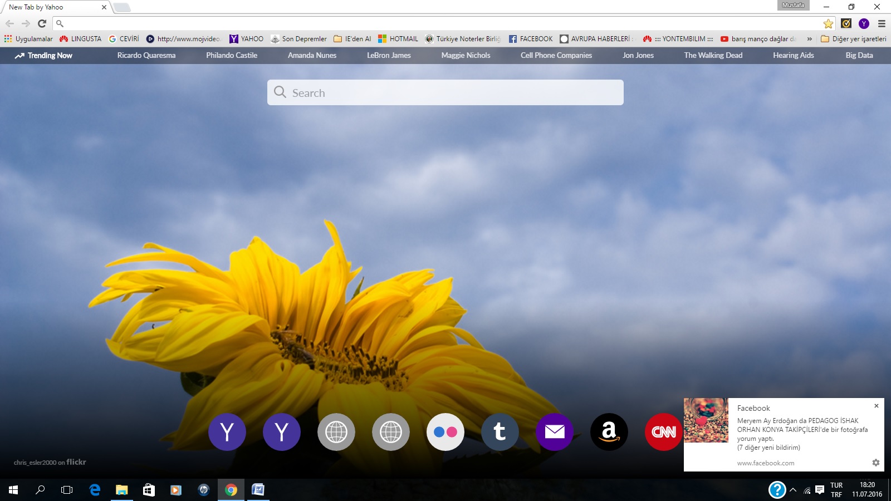Open the Action Center notifications icon
891x501 pixels.
pos(820,490)
